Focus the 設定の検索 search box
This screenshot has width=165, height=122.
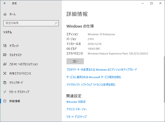[31, 23]
